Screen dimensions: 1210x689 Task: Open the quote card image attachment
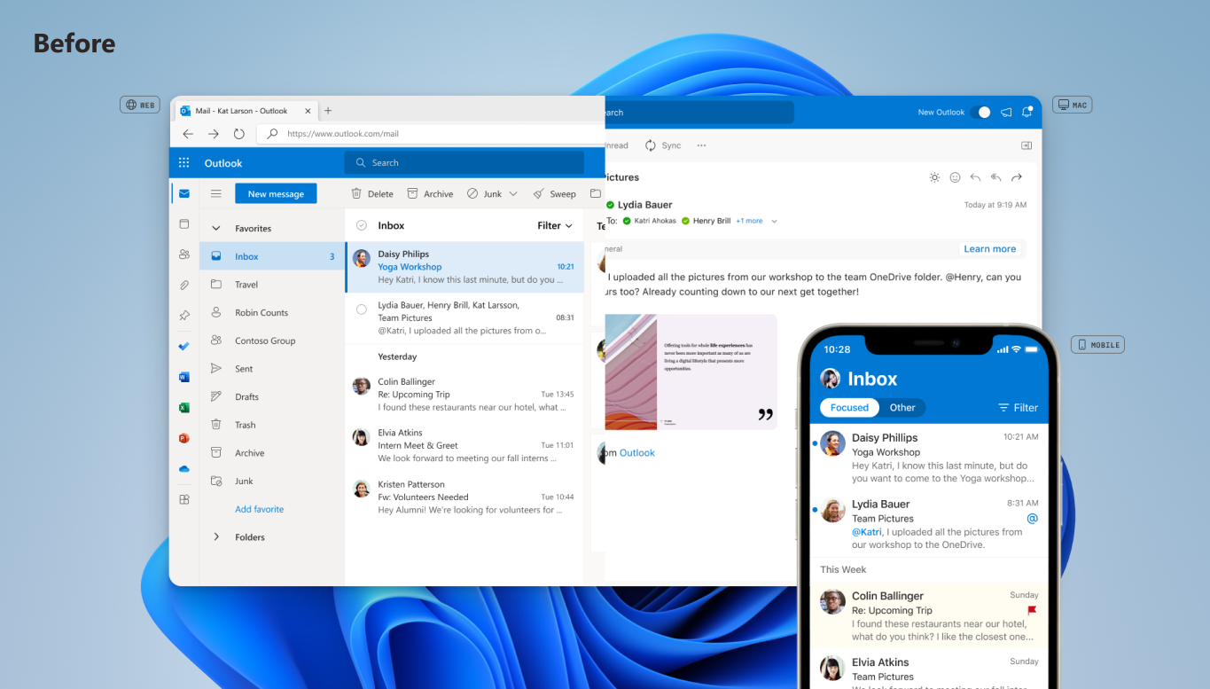(691, 372)
